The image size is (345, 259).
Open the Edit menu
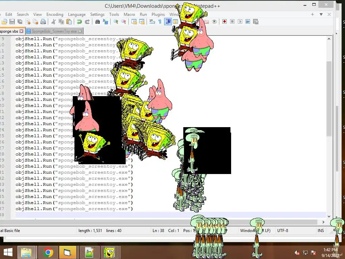click(x=8, y=14)
